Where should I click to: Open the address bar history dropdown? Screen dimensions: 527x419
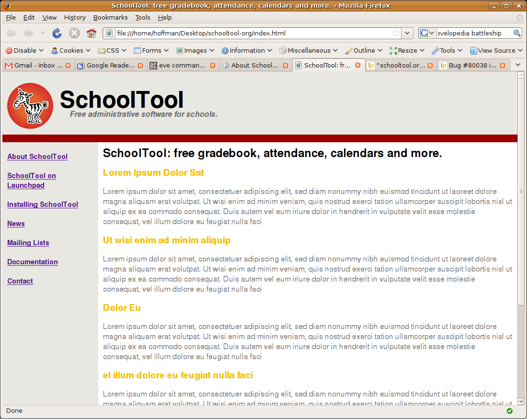pos(407,33)
